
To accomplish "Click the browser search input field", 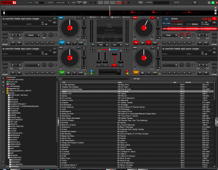I will [96, 79].
